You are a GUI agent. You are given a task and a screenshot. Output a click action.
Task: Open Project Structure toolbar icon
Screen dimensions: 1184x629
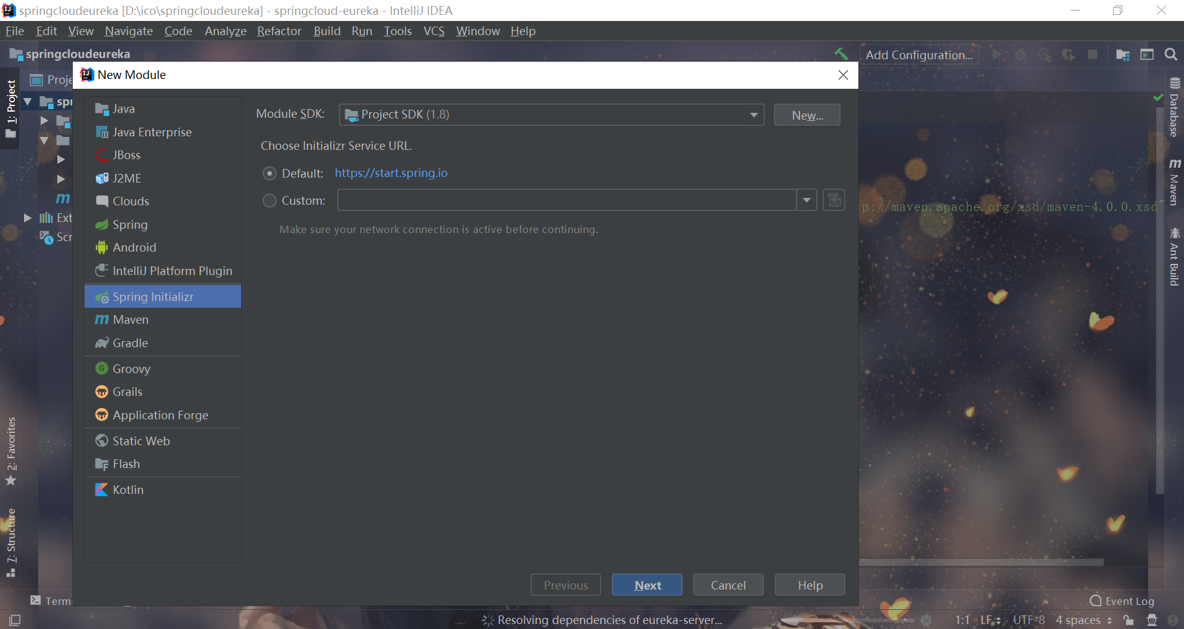(x=1122, y=55)
